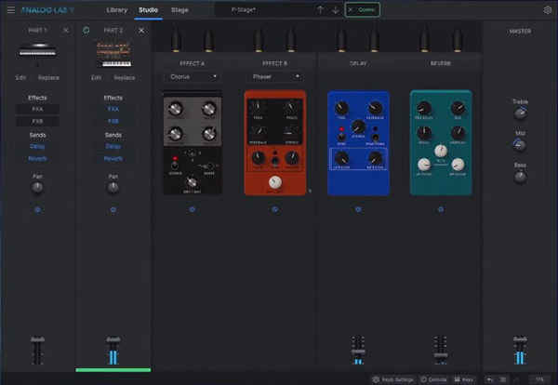Click the power icon below Effect A pedal

point(192,209)
